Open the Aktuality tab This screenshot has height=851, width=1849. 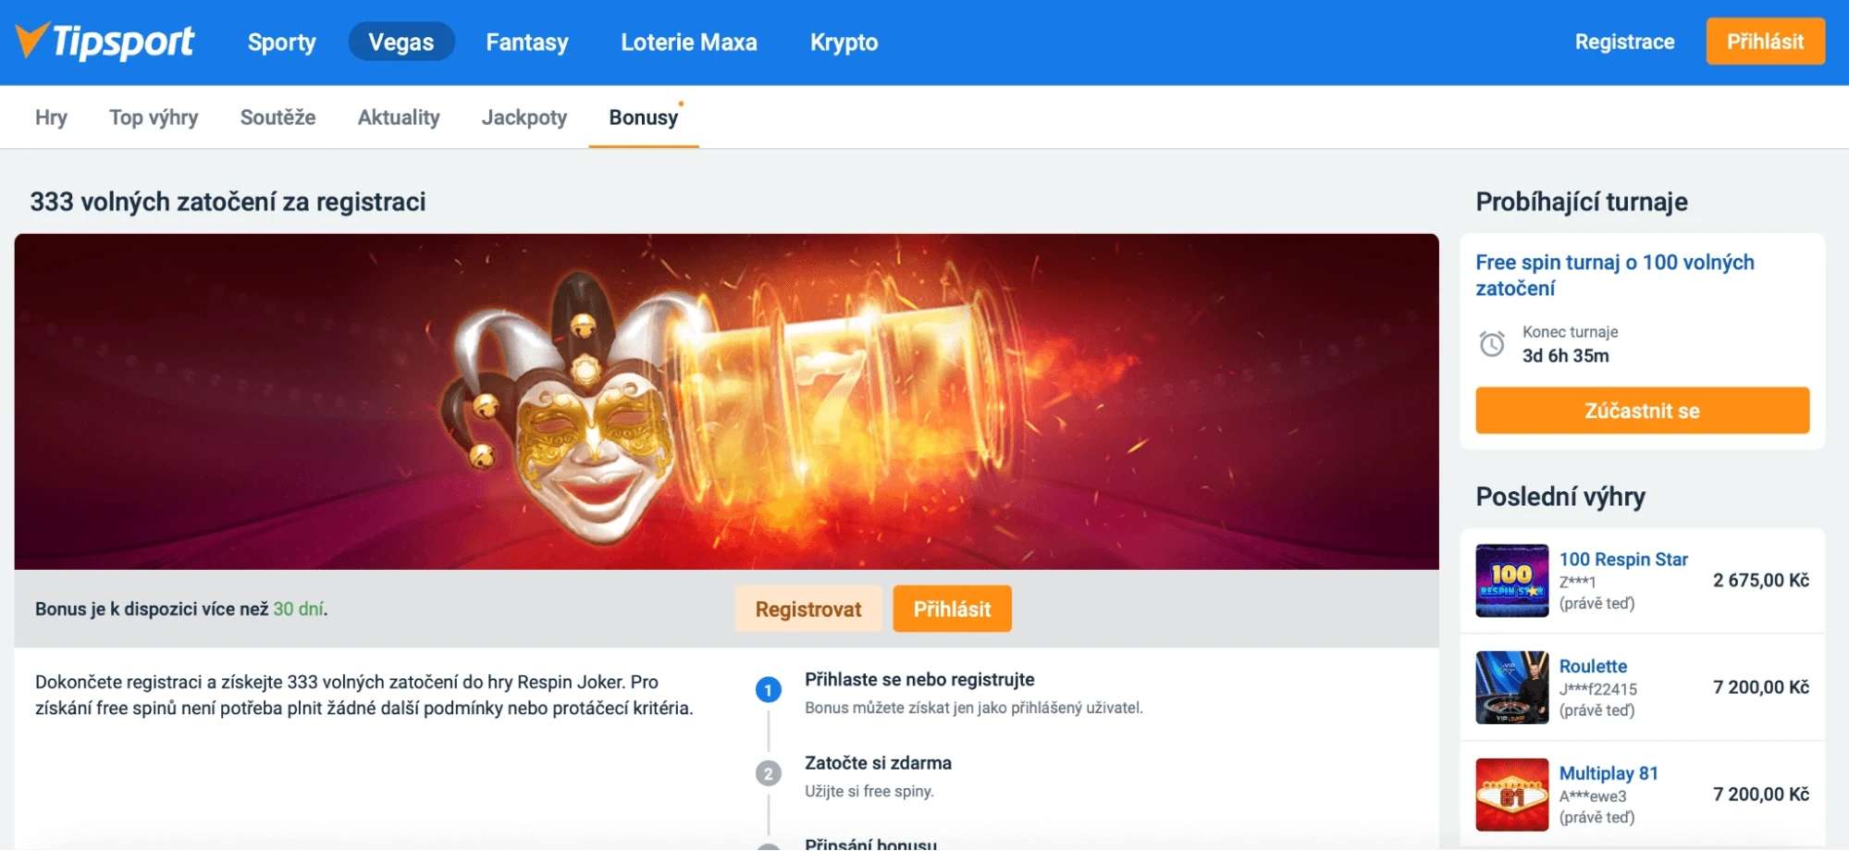point(398,117)
